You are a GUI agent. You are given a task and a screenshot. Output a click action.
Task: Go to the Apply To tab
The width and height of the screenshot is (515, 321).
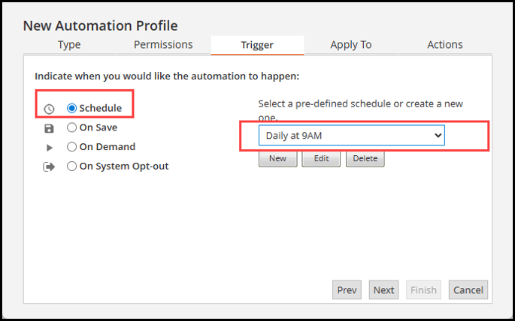351,44
